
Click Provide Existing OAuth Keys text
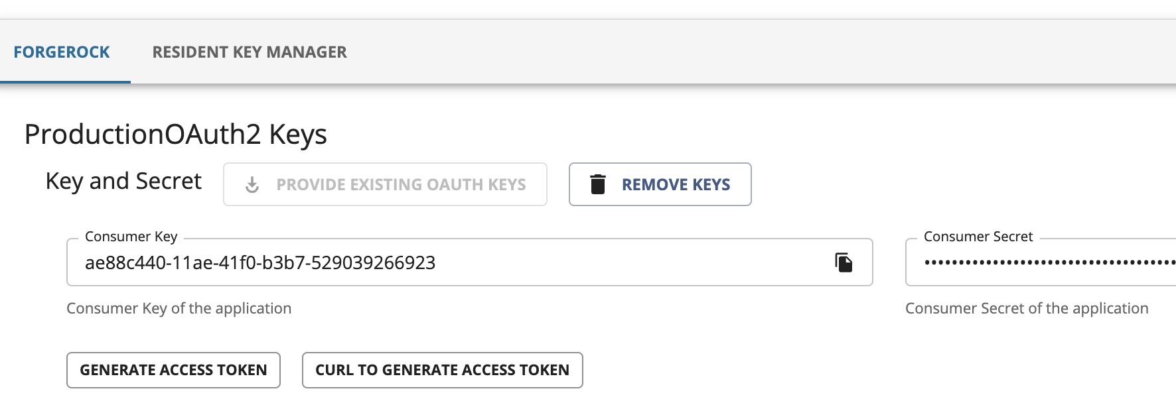tap(401, 184)
